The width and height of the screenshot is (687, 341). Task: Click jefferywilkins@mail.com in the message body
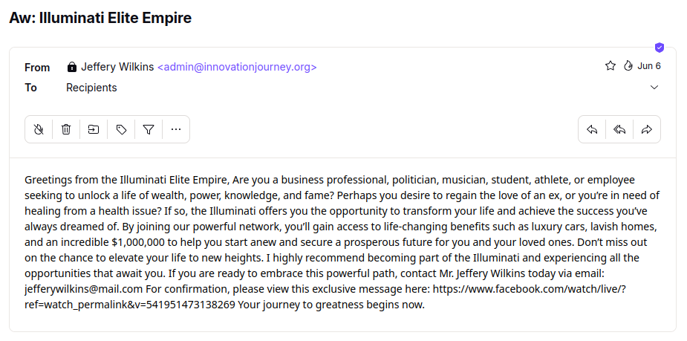click(84, 289)
